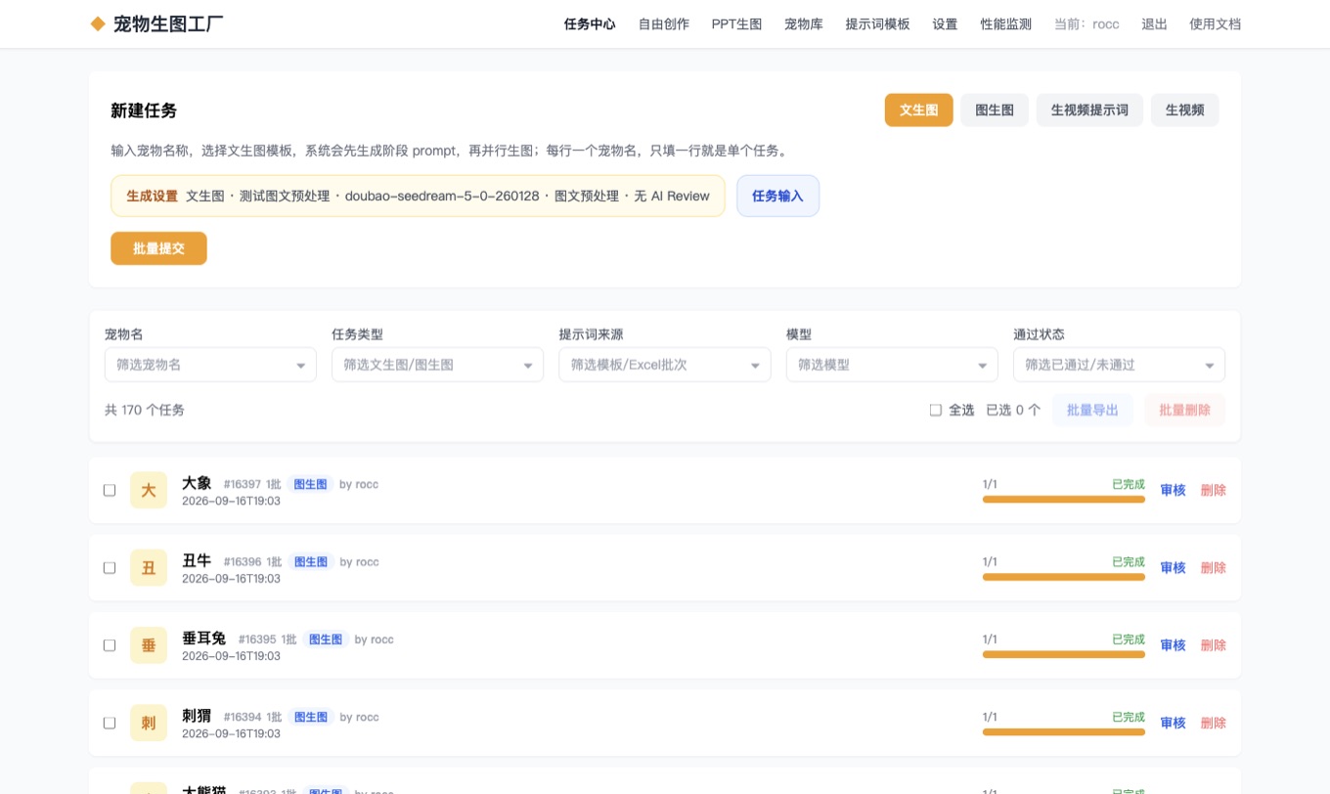Click the 生成设置 summary box
Screen dimensions: 1330x794
[418, 196]
